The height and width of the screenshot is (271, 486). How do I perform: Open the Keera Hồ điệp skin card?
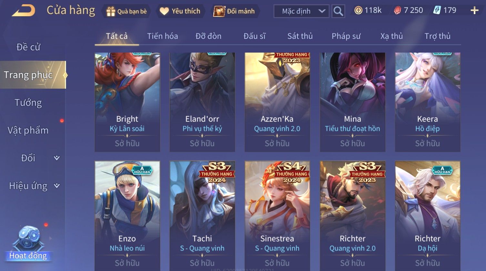point(428,102)
